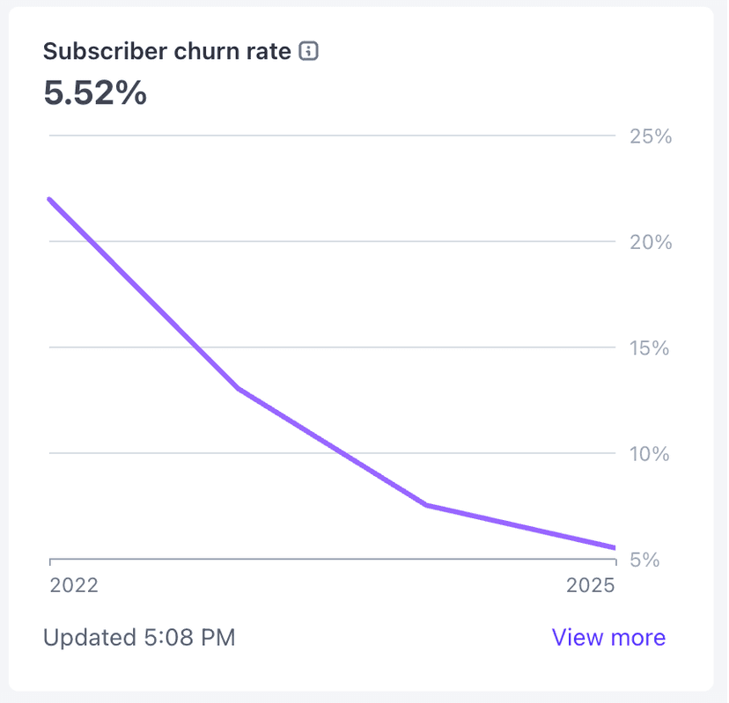Select the 5% axis label

point(647,559)
